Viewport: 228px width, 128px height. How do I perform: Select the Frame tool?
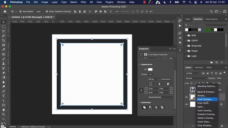[x=4, y=45]
